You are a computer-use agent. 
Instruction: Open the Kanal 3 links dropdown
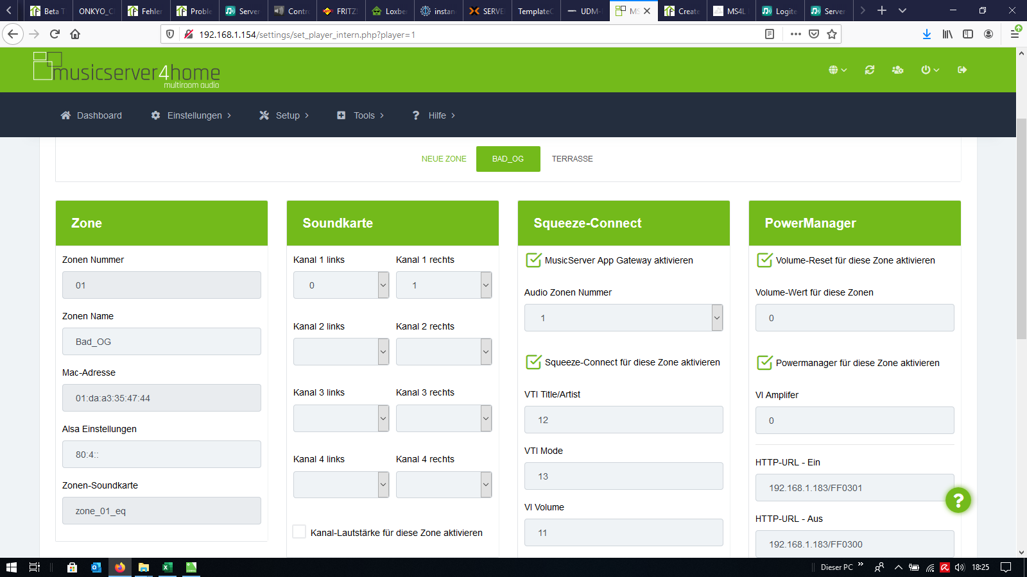click(x=341, y=419)
